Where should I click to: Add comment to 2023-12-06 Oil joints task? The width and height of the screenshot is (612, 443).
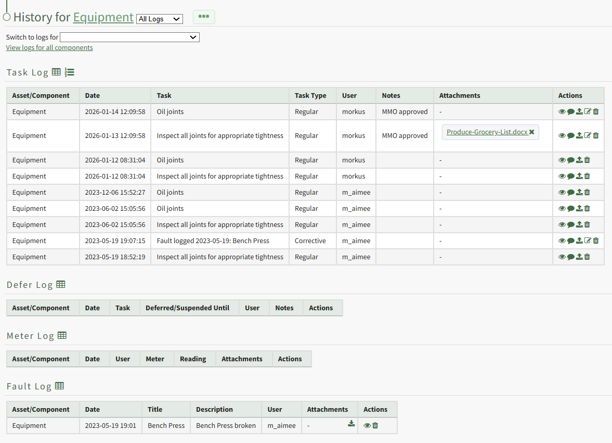570,193
